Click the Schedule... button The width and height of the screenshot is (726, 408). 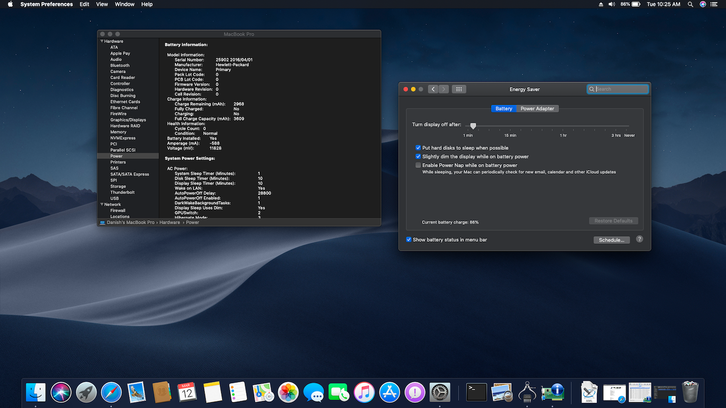612,240
